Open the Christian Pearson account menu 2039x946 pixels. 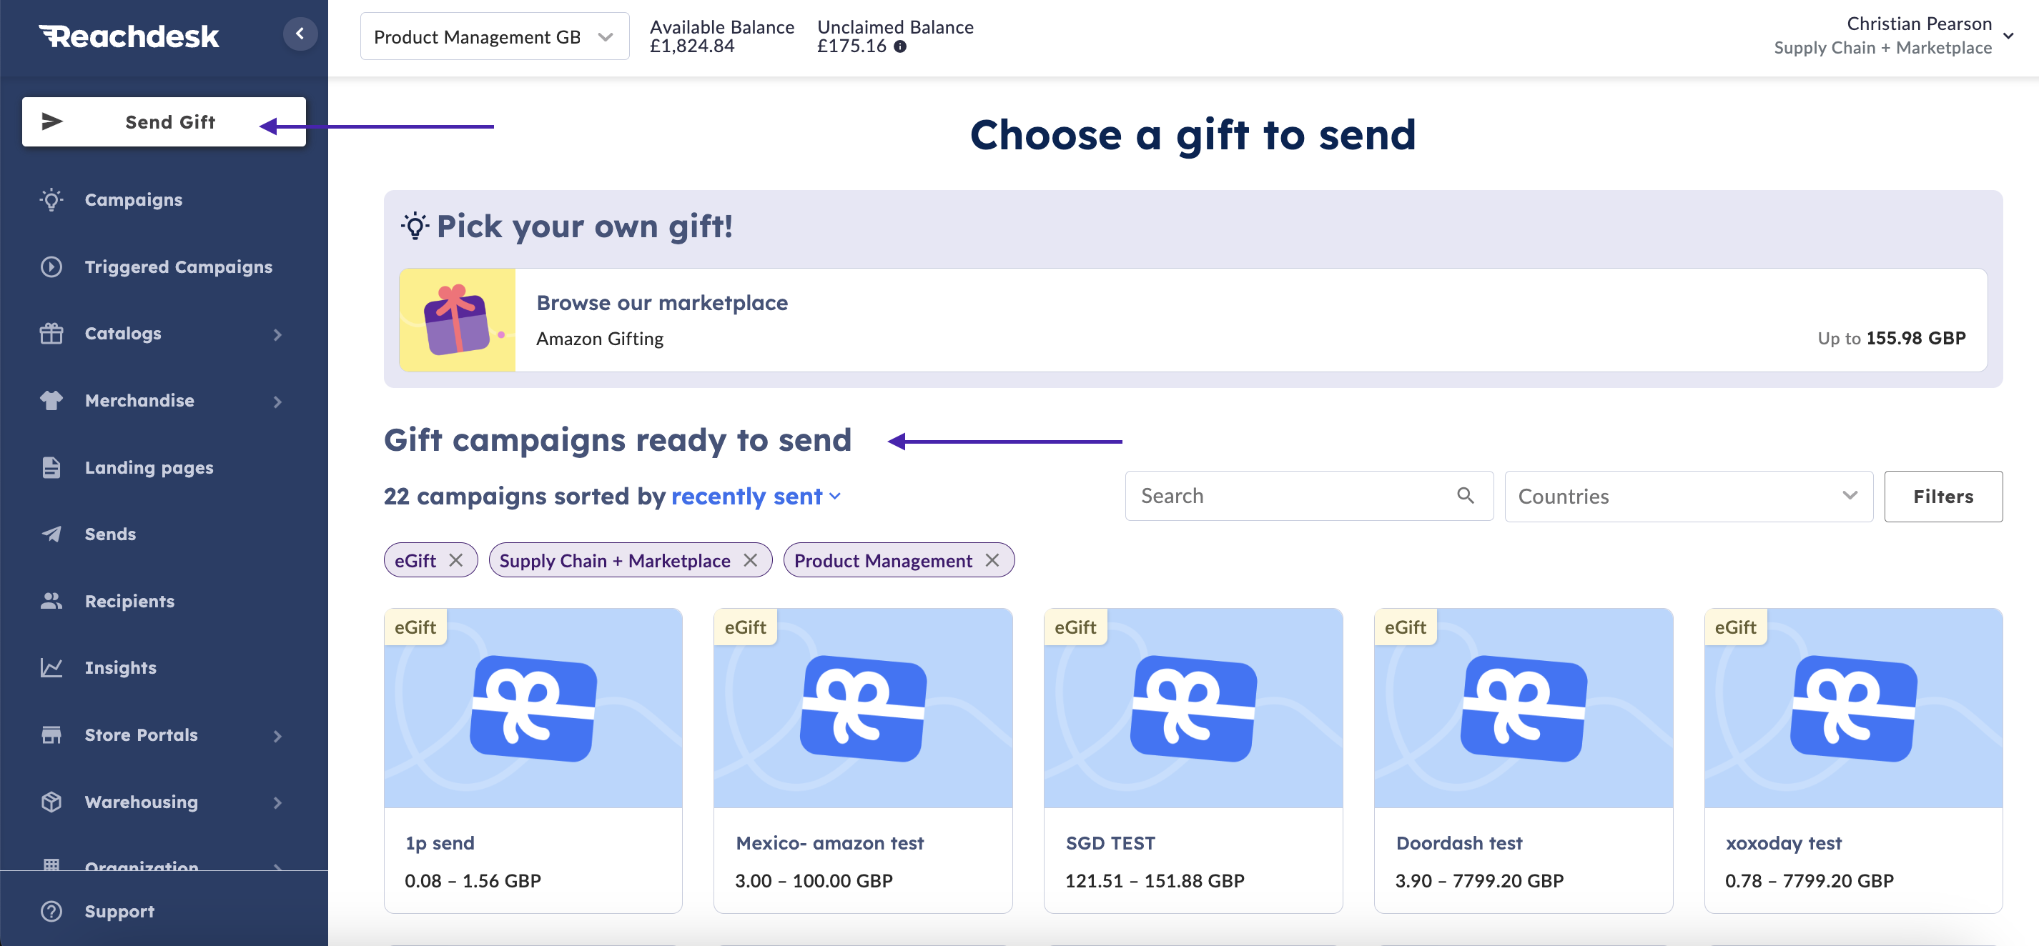pos(1893,36)
